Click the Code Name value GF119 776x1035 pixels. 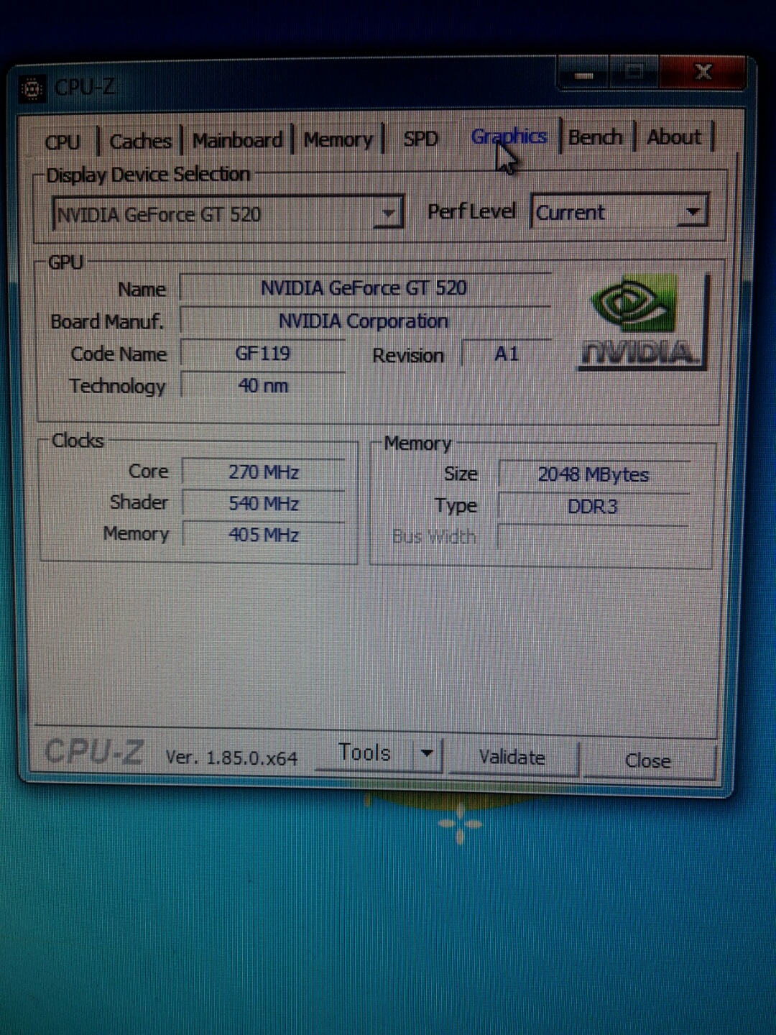(263, 354)
